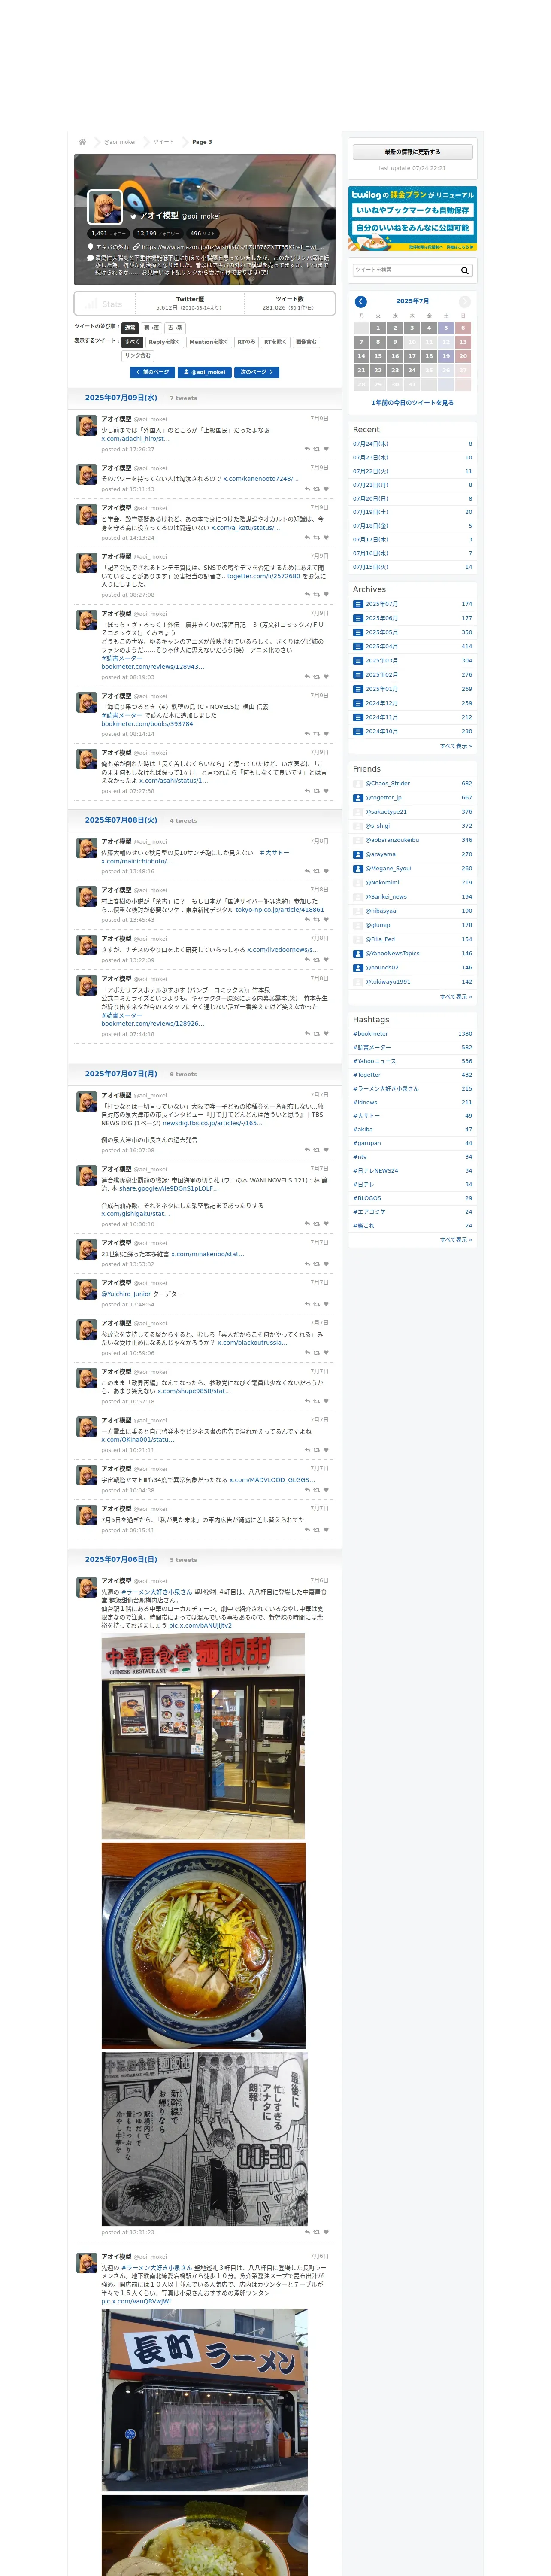Enable 画像含む filter
551x2576 pixels.
(x=306, y=342)
